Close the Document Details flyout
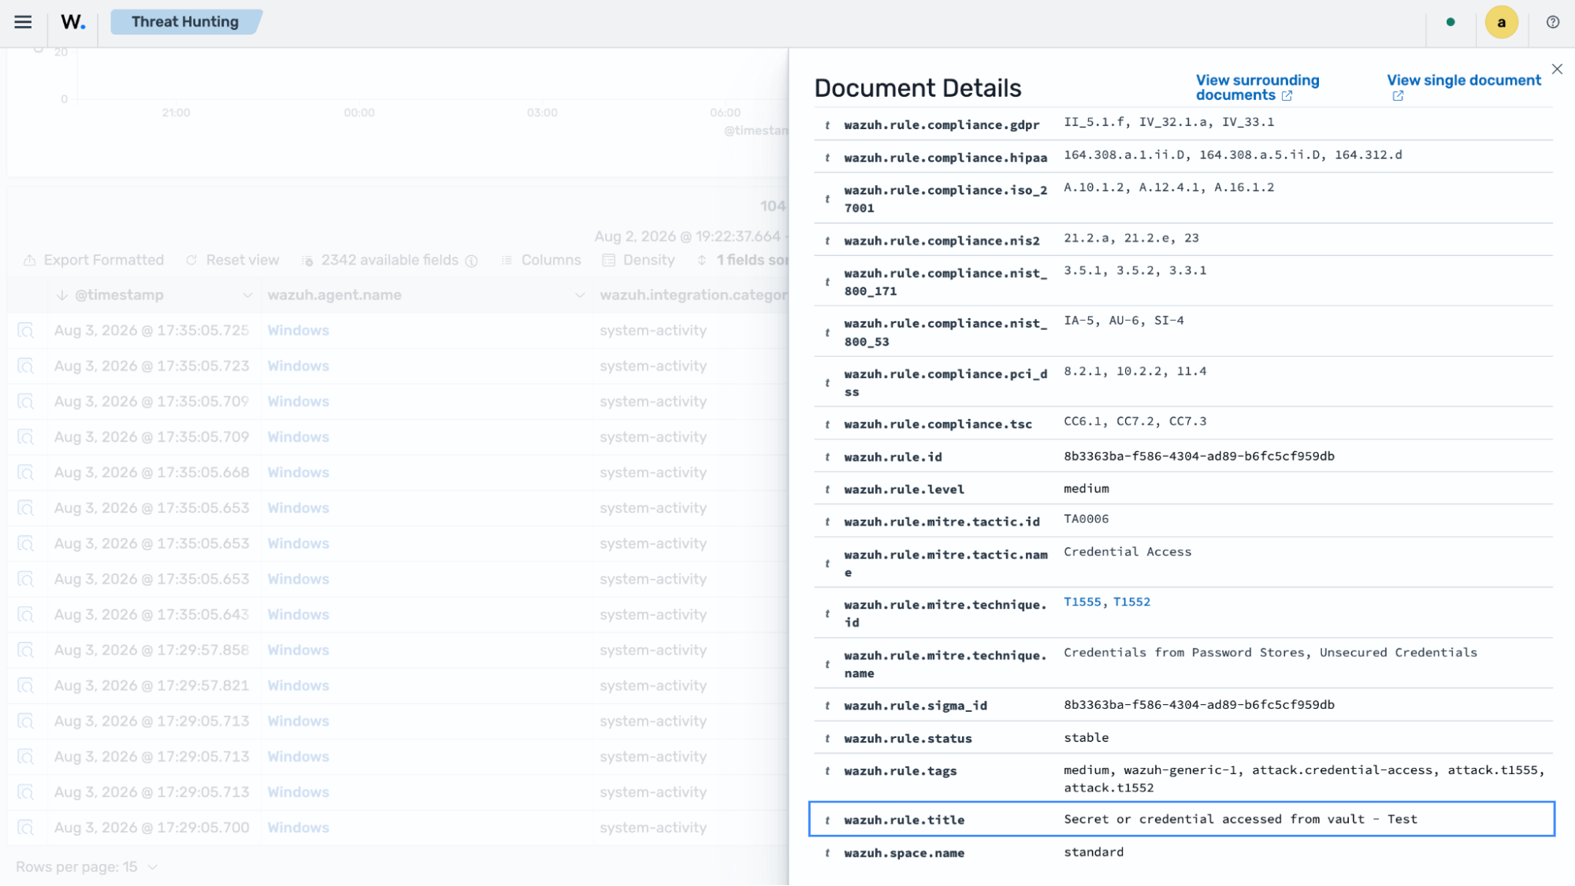Image resolution: width=1575 pixels, height=886 pixels. pos(1557,69)
